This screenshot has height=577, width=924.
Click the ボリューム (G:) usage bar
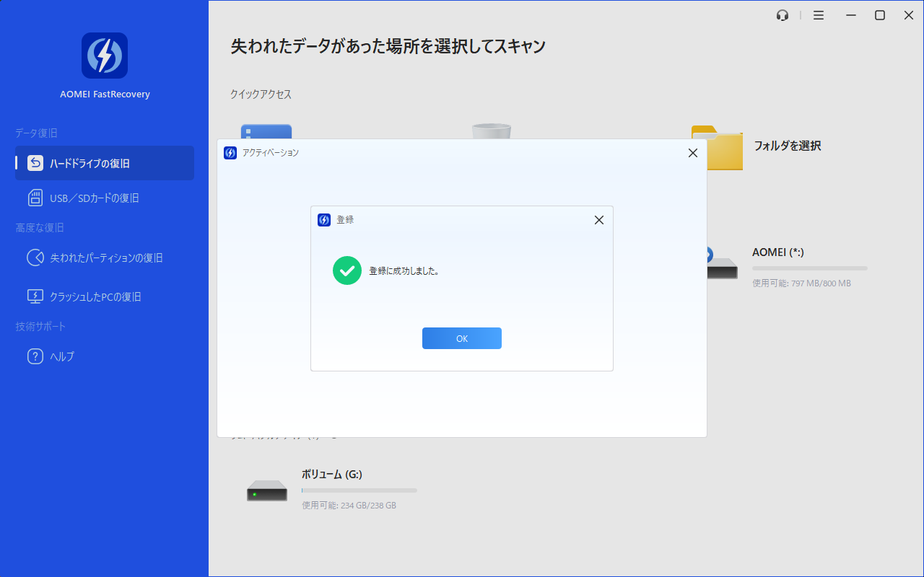[x=359, y=490]
